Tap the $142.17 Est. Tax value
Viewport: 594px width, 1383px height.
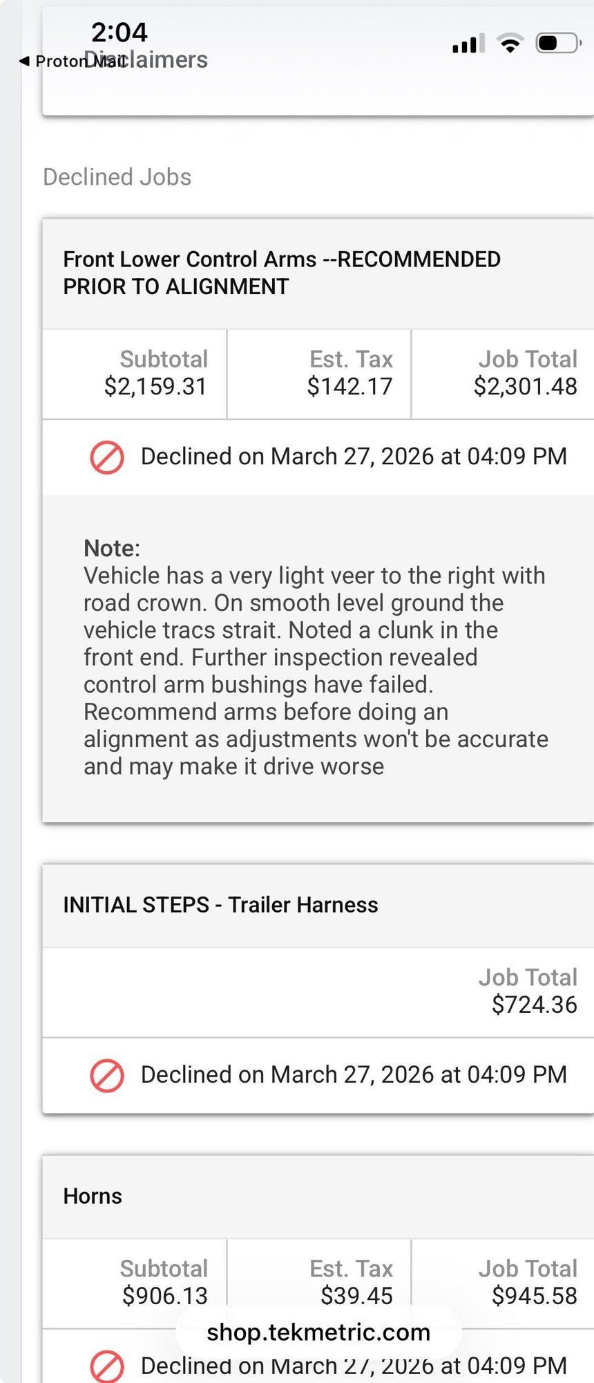(349, 386)
